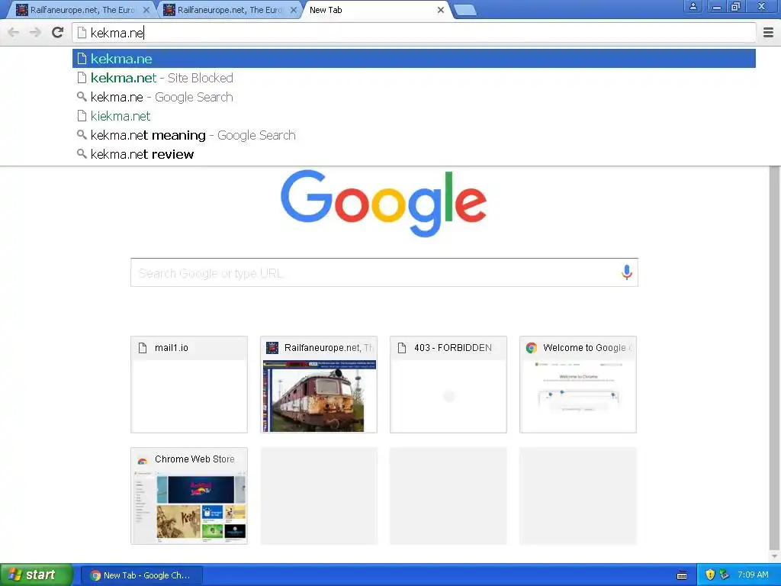Screen dimensions: 781x586
Task: Close the New Tab tab
Action: pos(441,10)
